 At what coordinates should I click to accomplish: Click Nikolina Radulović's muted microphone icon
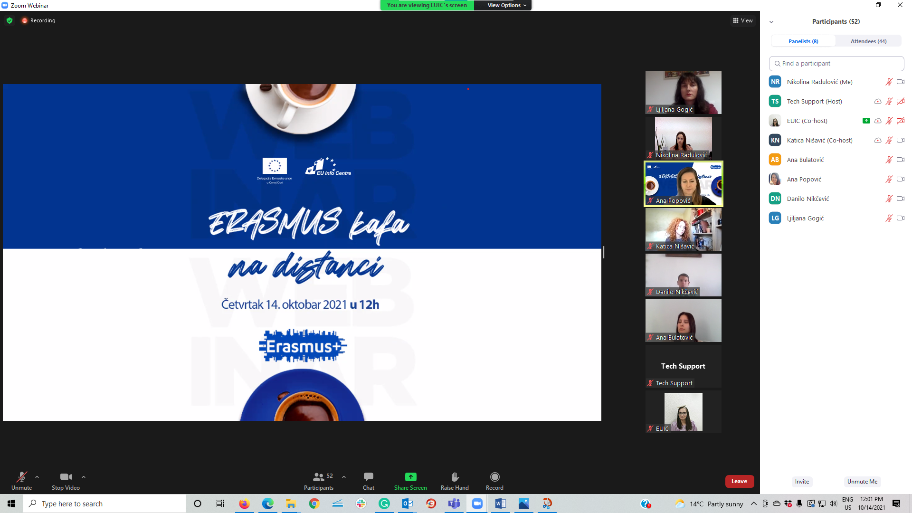coord(889,82)
